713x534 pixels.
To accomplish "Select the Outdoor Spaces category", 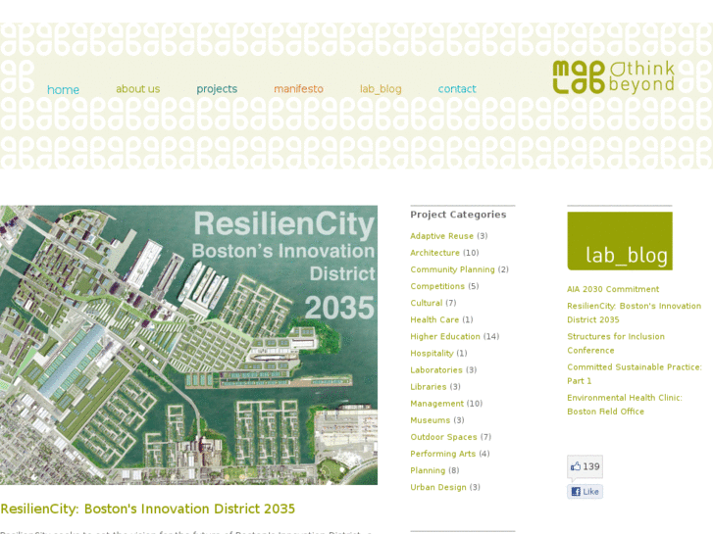I will (443, 437).
